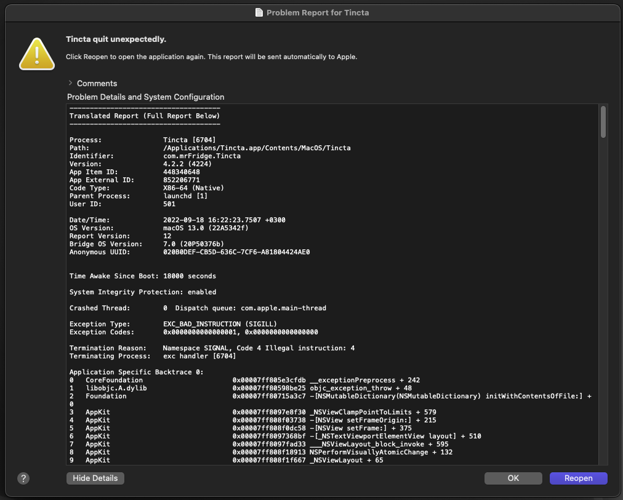Hide the report with Hide Details
Screen dimensions: 623x500
click(x=95, y=478)
